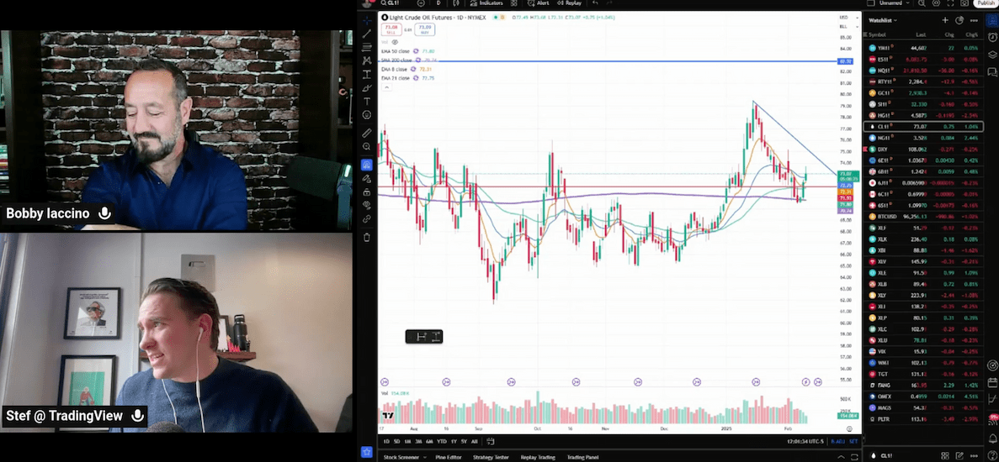Open the favorites star toolbar icon

367,452
